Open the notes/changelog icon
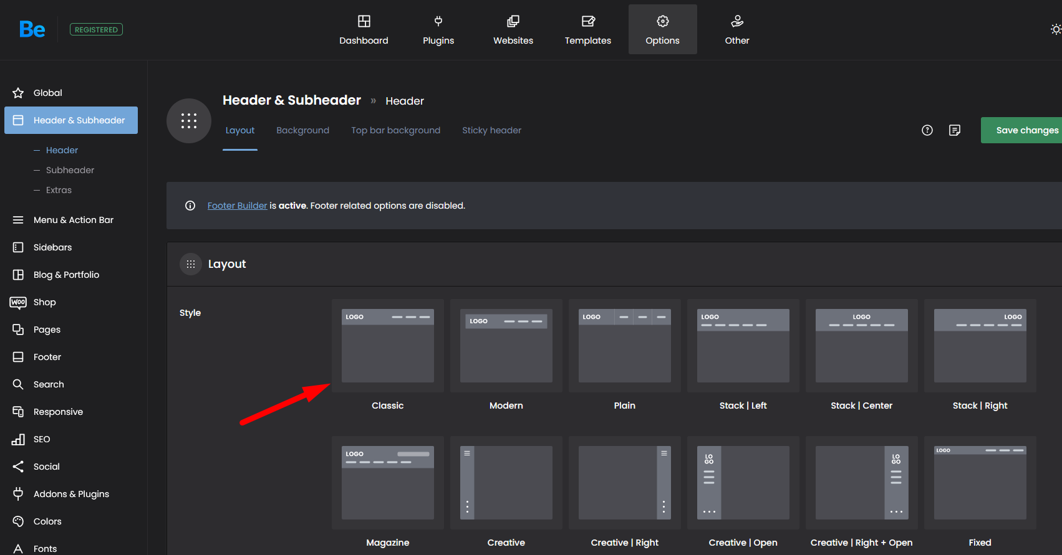The image size is (1062, 555). [955, 130]
